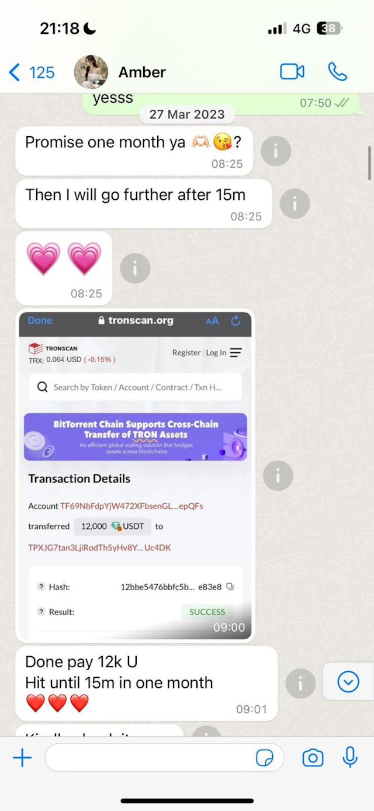This screenshot has height=811, width=374.
Task: Select the 'Done pay 12k U' message bubble
Action: 146,683
